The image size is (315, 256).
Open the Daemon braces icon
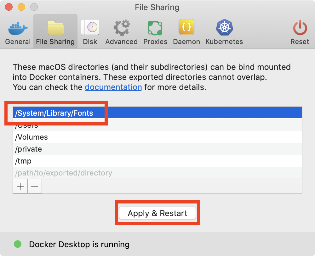click(x=186, y=27)
